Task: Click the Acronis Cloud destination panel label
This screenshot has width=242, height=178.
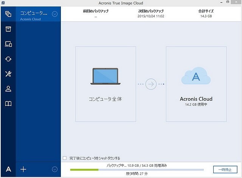Action: 196,99
